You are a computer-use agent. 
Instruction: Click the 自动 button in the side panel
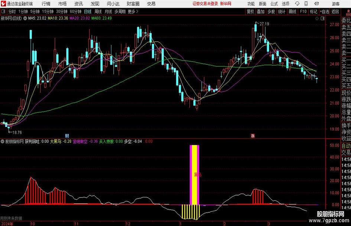click(346, 146)
